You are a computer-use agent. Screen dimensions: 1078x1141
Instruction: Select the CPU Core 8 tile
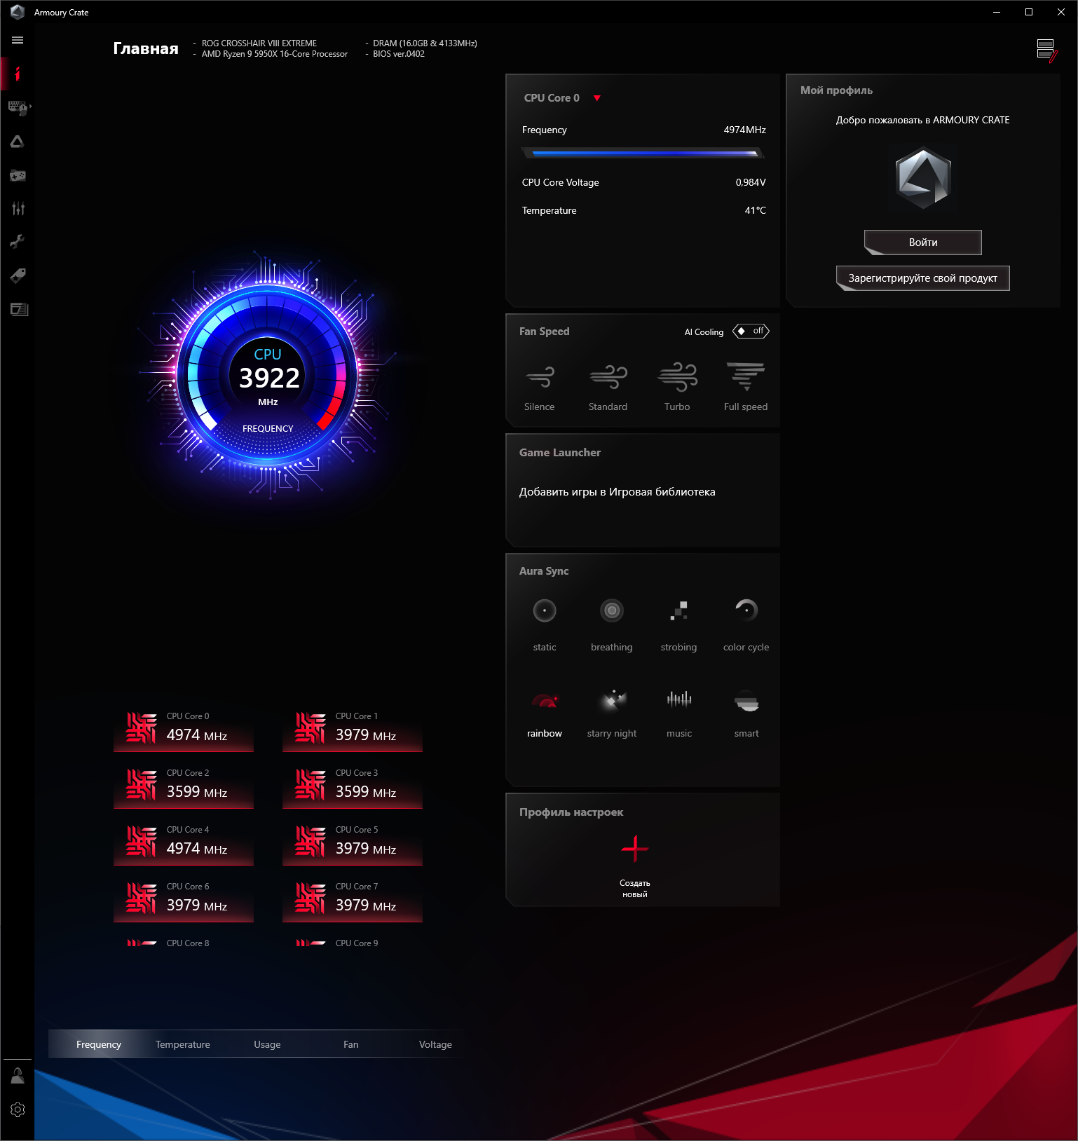tap(184, 943)
